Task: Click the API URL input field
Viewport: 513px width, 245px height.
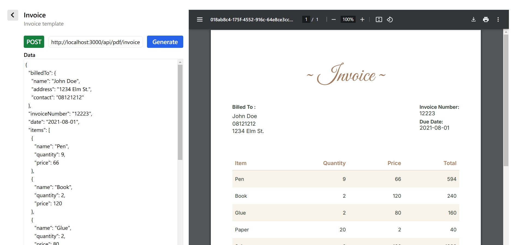Action: 95,42
